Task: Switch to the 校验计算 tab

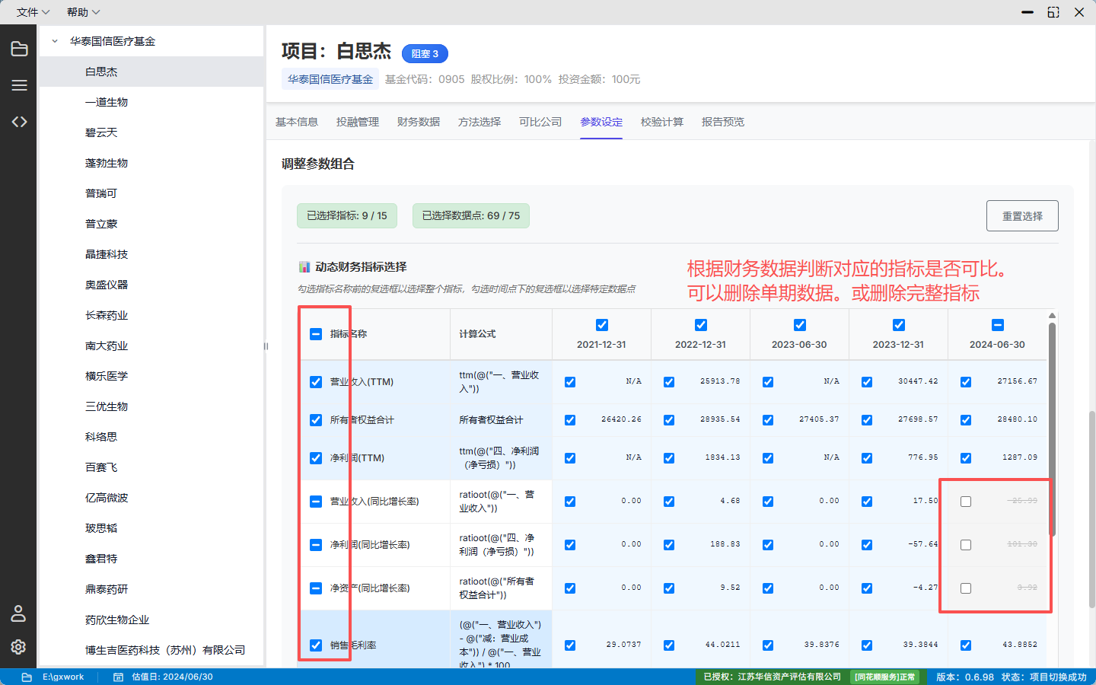Action: pyautogui.click(x=662, y=122)
